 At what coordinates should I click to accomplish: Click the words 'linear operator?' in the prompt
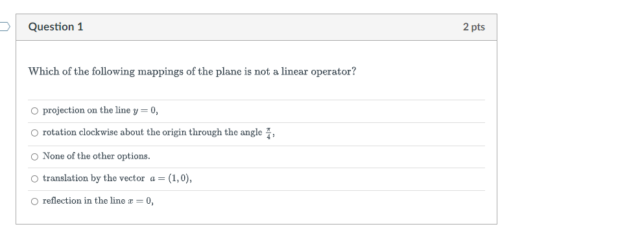(318, 72)
